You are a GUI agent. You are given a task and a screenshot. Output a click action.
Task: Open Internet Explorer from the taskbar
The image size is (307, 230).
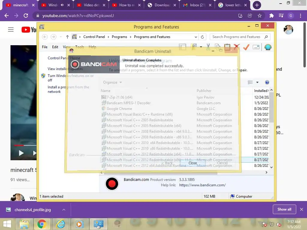(x=61, y=224)
